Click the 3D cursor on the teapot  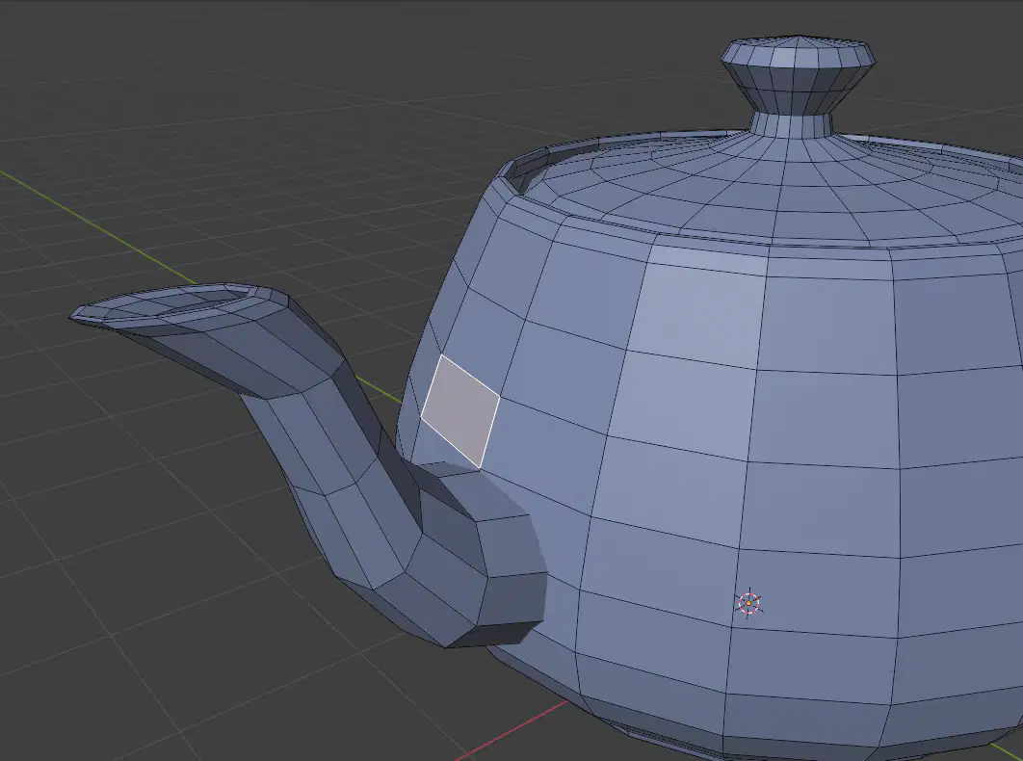coord(749,603)
